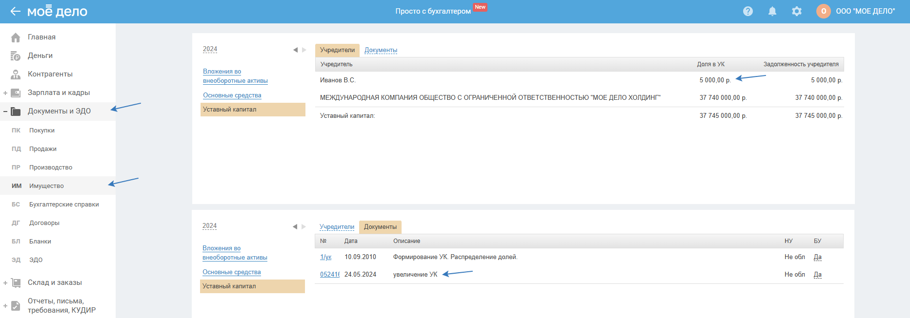Open settings gear icon

(797, 11)
